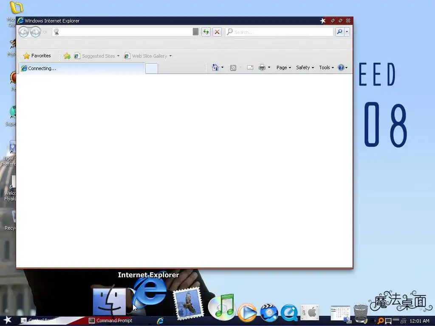The image size is (435, 326).
Task: Expand the Web Slice Gallery dropdown arrow
Action: [171, 56]
